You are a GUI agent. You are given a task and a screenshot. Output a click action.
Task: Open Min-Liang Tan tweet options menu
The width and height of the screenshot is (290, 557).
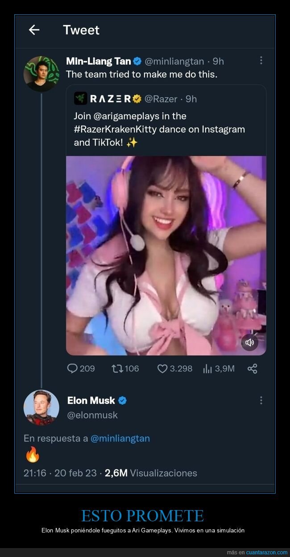[x=261, y=61]
